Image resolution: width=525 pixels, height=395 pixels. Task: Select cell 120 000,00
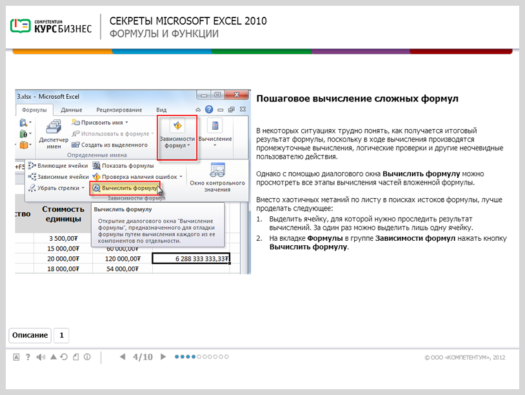[122, 259]
